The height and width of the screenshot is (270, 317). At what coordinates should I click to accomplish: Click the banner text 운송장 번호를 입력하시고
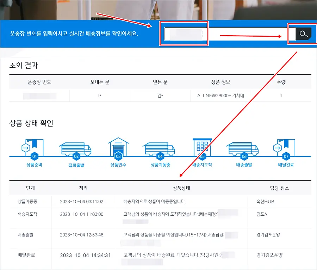(x=39, y=33)
